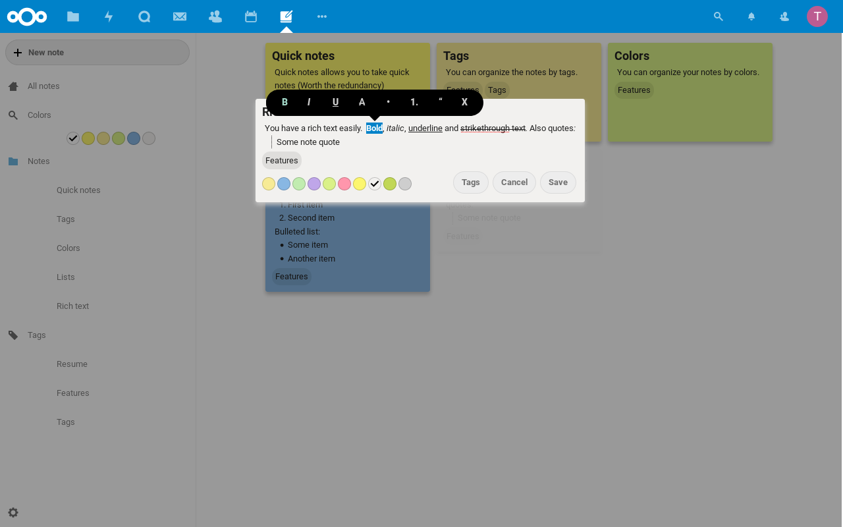Show notifications bell

751,16
